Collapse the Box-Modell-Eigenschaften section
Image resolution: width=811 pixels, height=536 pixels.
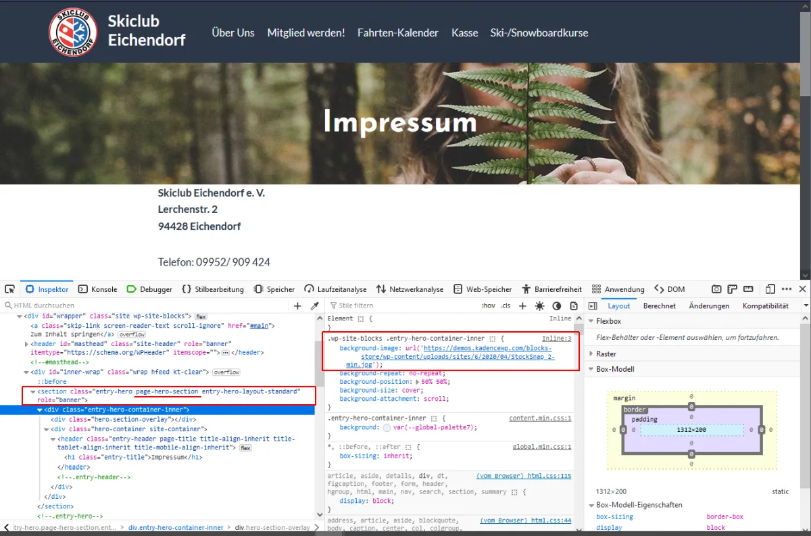pos(590,505)
